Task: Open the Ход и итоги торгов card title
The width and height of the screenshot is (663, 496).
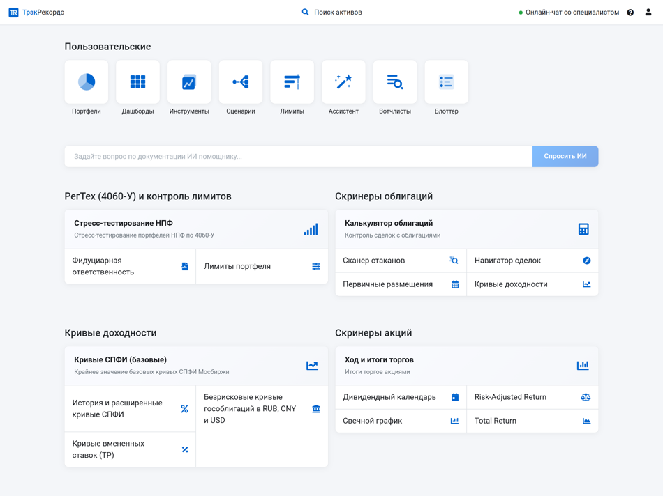Action: (379, 359)
